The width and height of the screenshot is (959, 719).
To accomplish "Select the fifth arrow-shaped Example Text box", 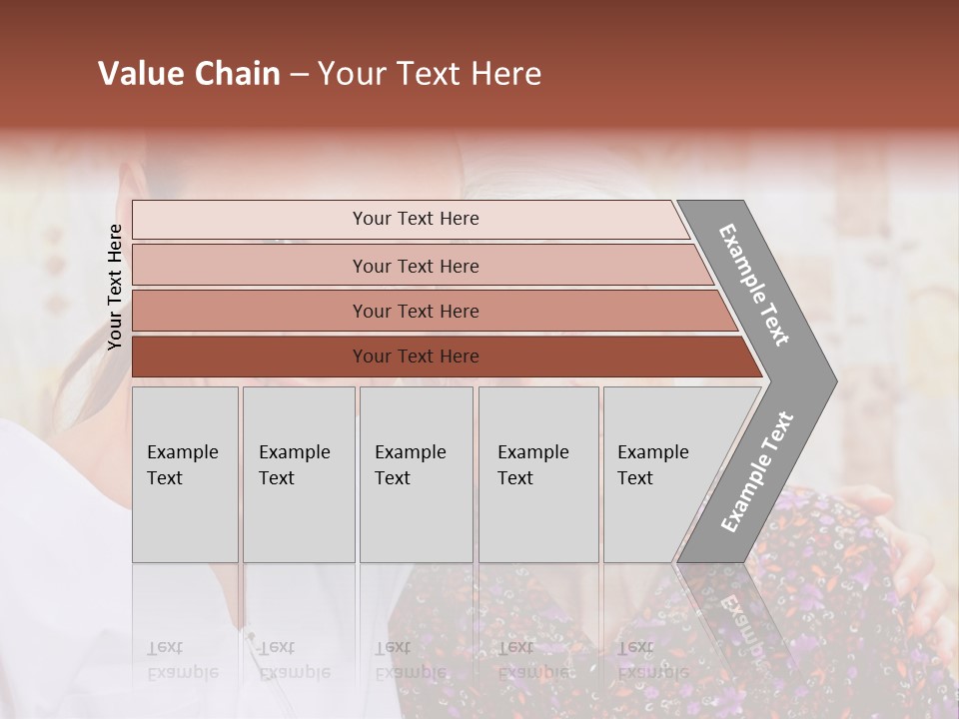I will click(x=659, y=474).
